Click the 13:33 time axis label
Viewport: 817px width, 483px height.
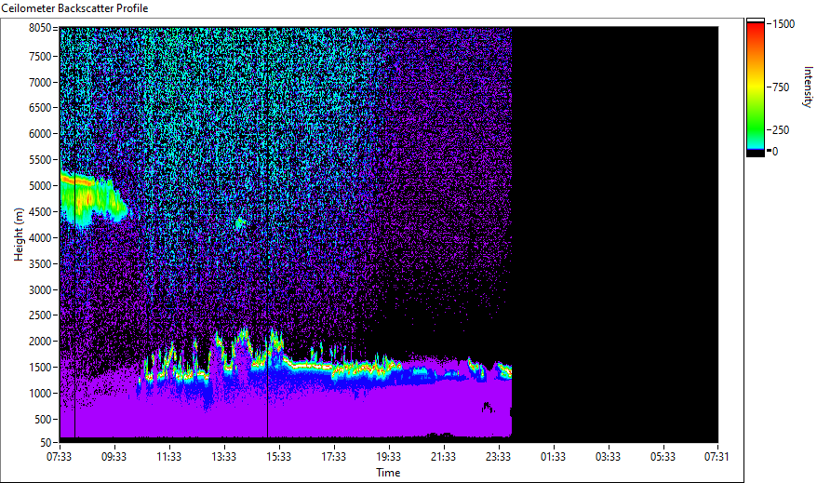pyautogui.click(x=223, y=457)
